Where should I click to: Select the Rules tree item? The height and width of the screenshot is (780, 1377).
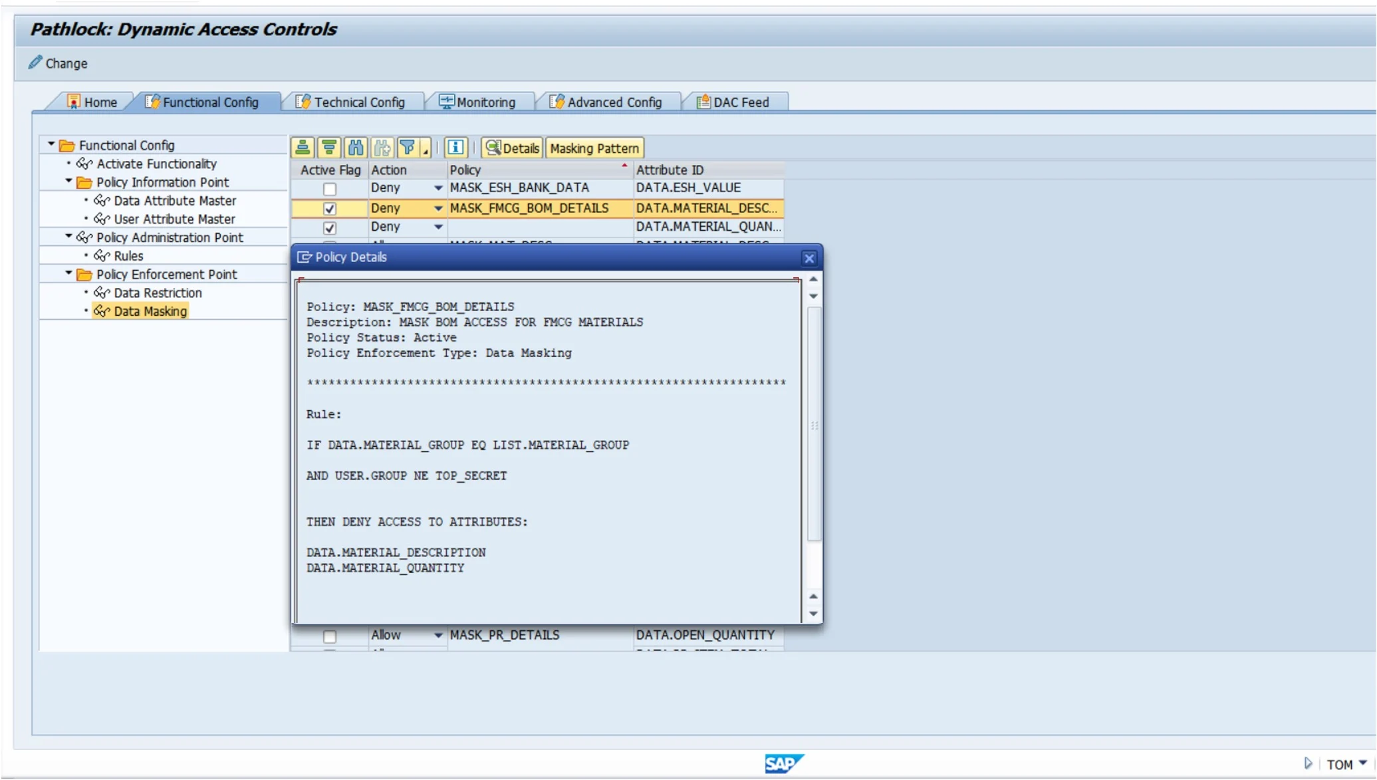pos(128,256)
